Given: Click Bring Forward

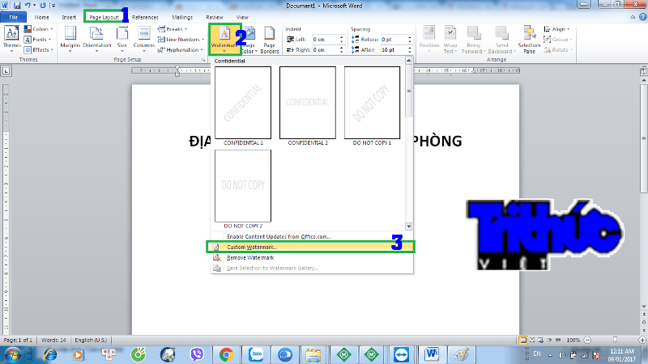Looking at the screenshot, I should [473, 39].
